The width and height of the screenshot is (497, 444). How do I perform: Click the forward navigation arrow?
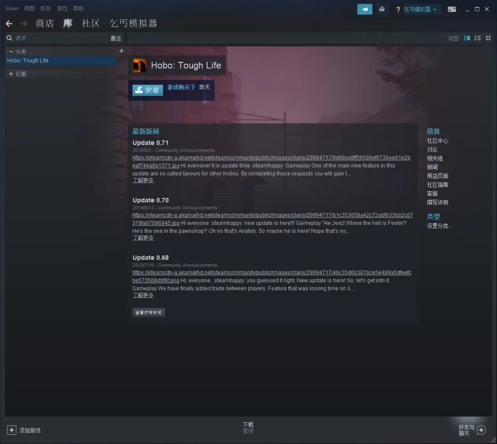pos(23,23)
